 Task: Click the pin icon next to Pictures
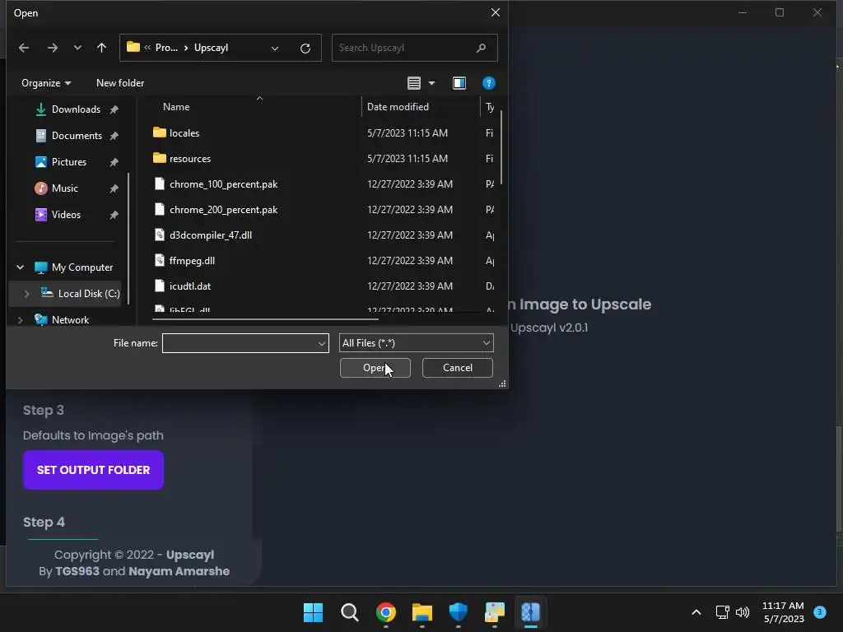[114, 162]
